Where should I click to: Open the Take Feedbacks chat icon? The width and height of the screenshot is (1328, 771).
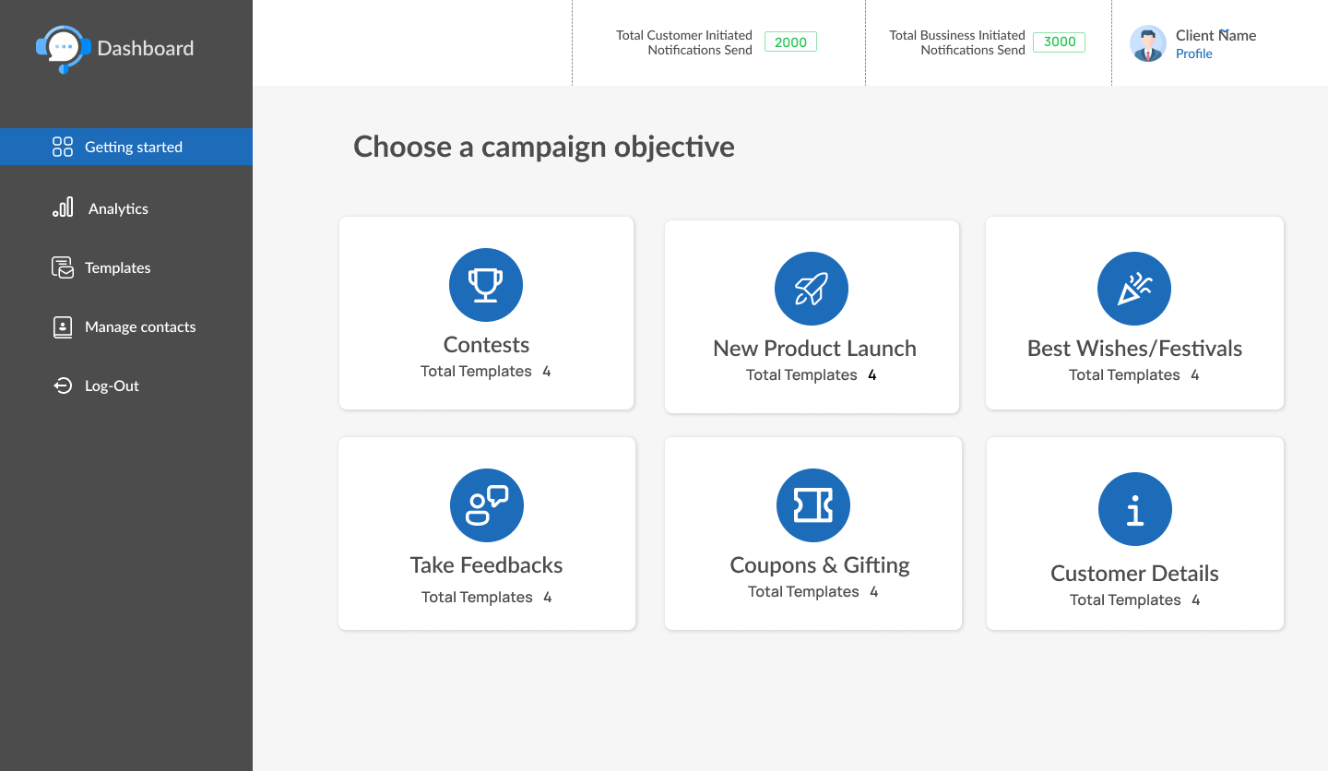pyautogui.click(x=487, y=505)
